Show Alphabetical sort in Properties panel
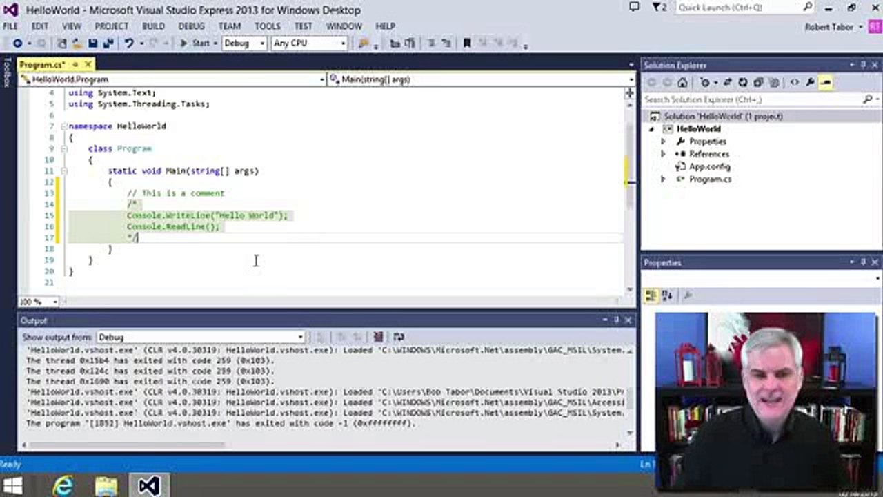The image size is (883, 497). (666, 295)
